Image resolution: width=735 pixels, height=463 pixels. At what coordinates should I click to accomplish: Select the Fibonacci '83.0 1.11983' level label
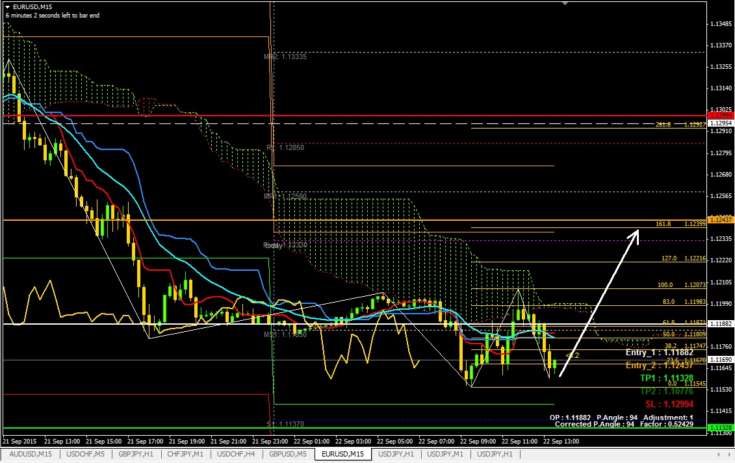click(684, 302)
